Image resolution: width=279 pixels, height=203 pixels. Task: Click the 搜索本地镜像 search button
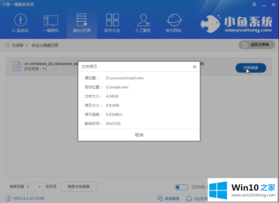pyautogui.click(x=79, y=187)
